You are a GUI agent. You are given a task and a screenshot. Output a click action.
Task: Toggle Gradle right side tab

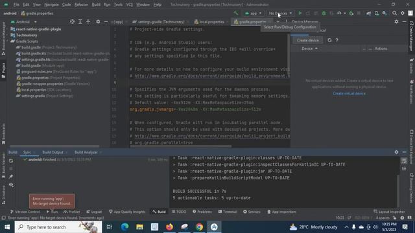coord(412,66)
